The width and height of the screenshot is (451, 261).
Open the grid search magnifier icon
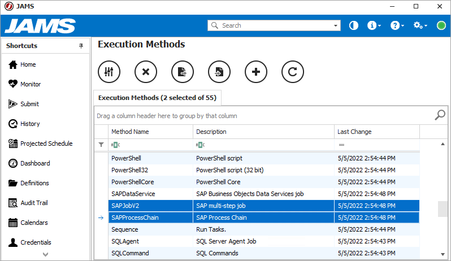[x=440, y=115]
